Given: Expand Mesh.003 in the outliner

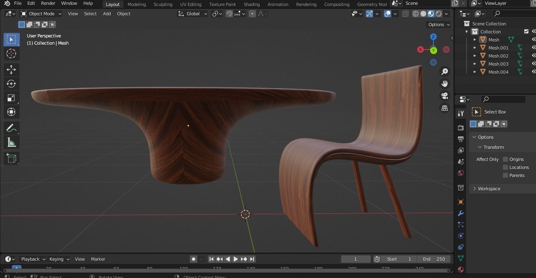Looking at the screenshot, I should [475, 64].
